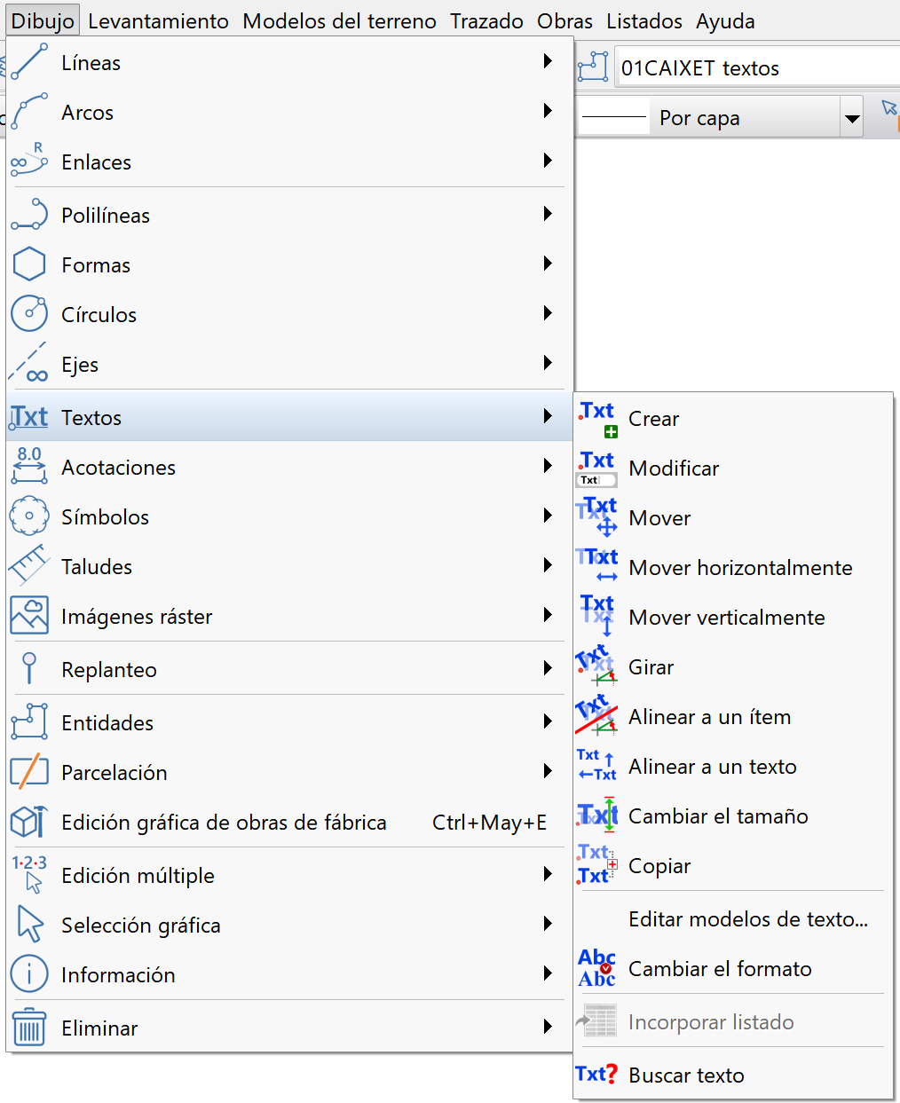The image size is (900, 1103).
Task: Open the Ayuda menu
Action: [724, 20]
